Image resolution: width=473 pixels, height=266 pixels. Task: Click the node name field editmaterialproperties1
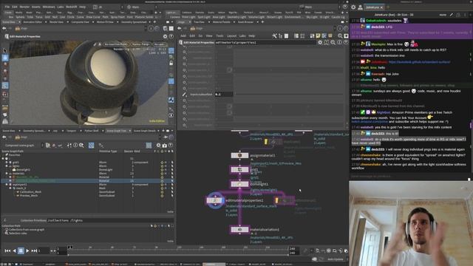(x=265, y=43)
